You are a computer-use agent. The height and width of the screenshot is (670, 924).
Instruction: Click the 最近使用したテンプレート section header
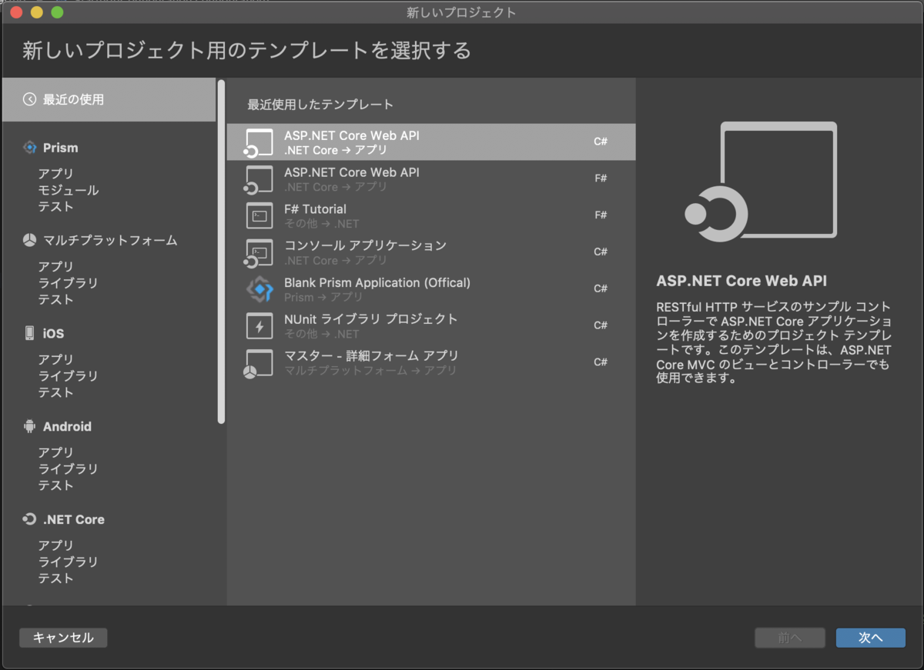(320, 104)
